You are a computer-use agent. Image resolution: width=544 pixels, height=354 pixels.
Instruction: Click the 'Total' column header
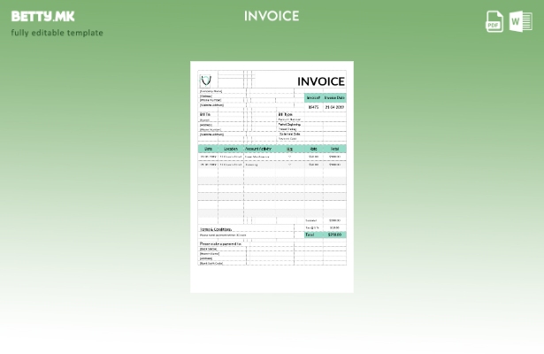tap(334, 149)
